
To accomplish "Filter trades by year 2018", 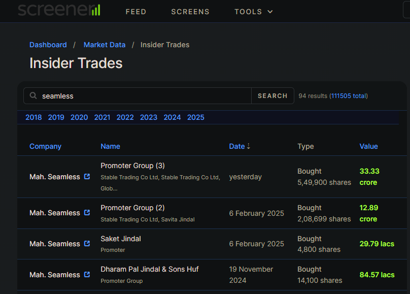I will 33,117.
